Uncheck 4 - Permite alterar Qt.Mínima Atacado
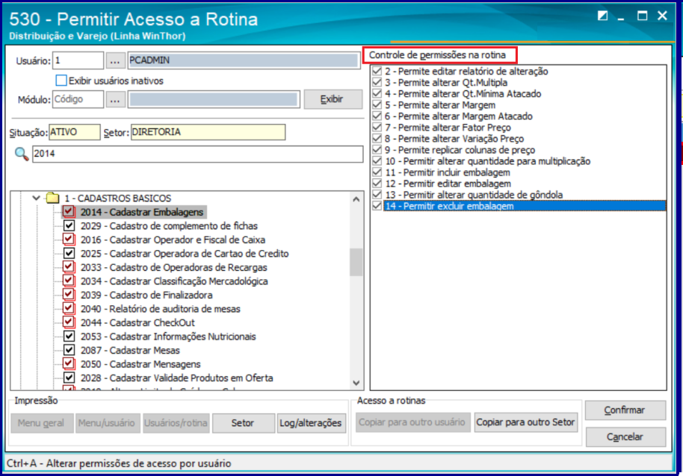The image size is (683, 476). tap(377, 94)
